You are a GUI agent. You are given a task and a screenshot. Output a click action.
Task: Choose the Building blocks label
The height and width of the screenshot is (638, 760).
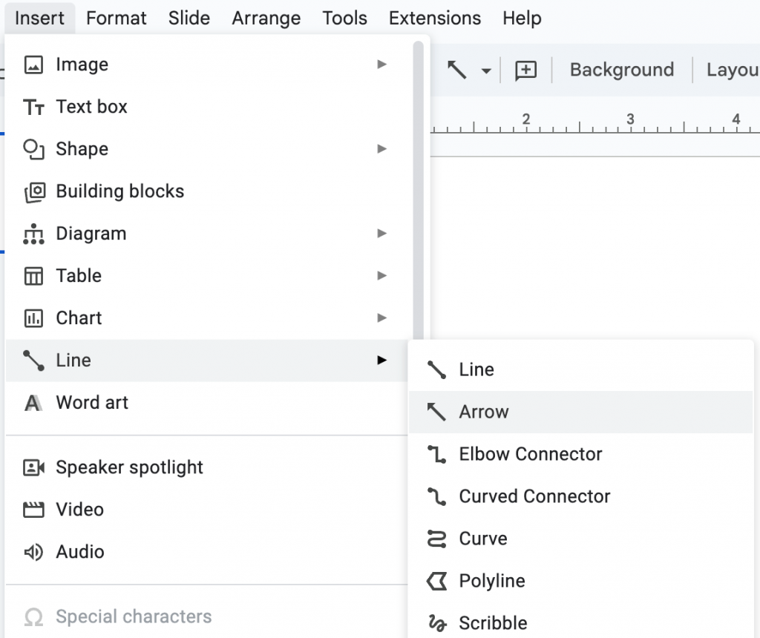[x=120, y=191]
